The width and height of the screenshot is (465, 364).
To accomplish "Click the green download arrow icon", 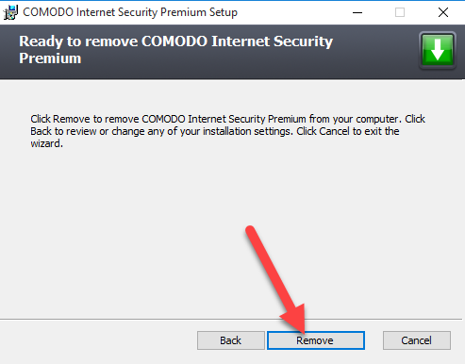I will point(438,50).
